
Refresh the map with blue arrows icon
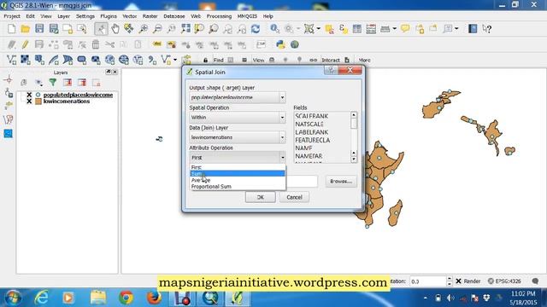pos(256,29)
